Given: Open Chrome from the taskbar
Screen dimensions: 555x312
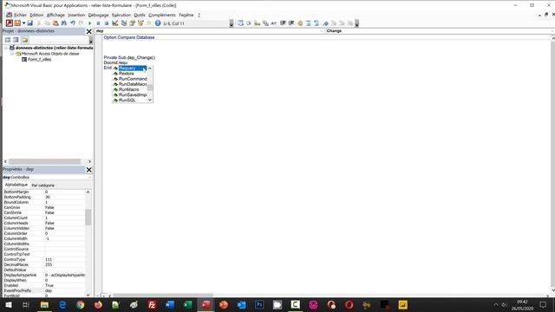Looking at the screenshot, I should [x=81, y=304].
